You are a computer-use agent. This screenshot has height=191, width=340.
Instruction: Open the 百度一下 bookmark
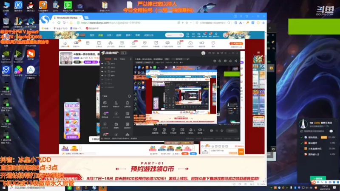76,28
